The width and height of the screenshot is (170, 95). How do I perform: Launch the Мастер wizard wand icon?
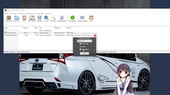point(53,18)
